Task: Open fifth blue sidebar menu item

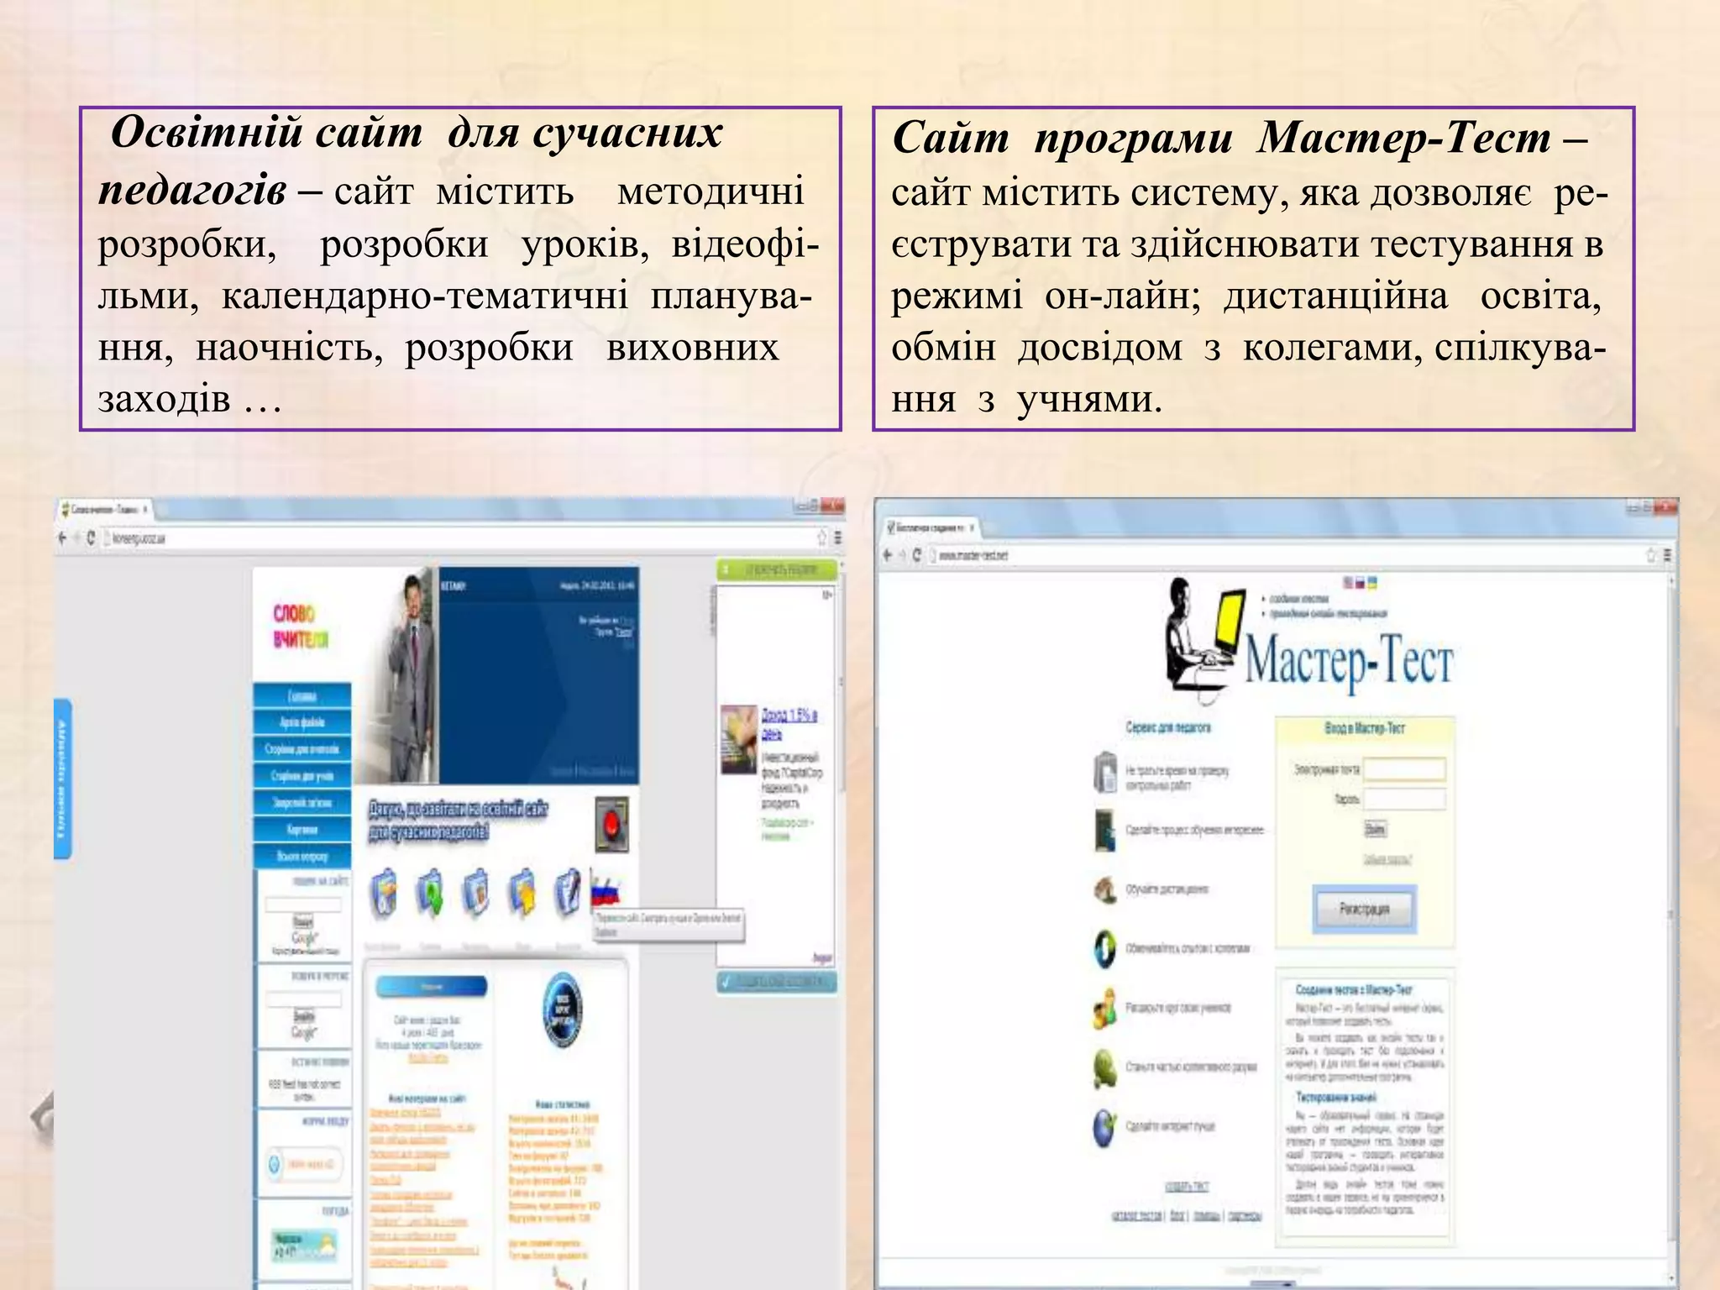Action: click(x=302, y=803)
